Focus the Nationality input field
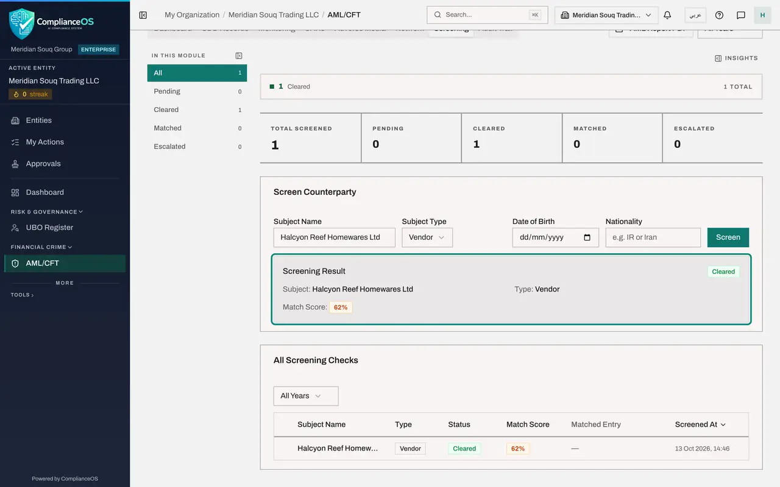The height and width of the screenshot is (487, 780). click(653, 237)
